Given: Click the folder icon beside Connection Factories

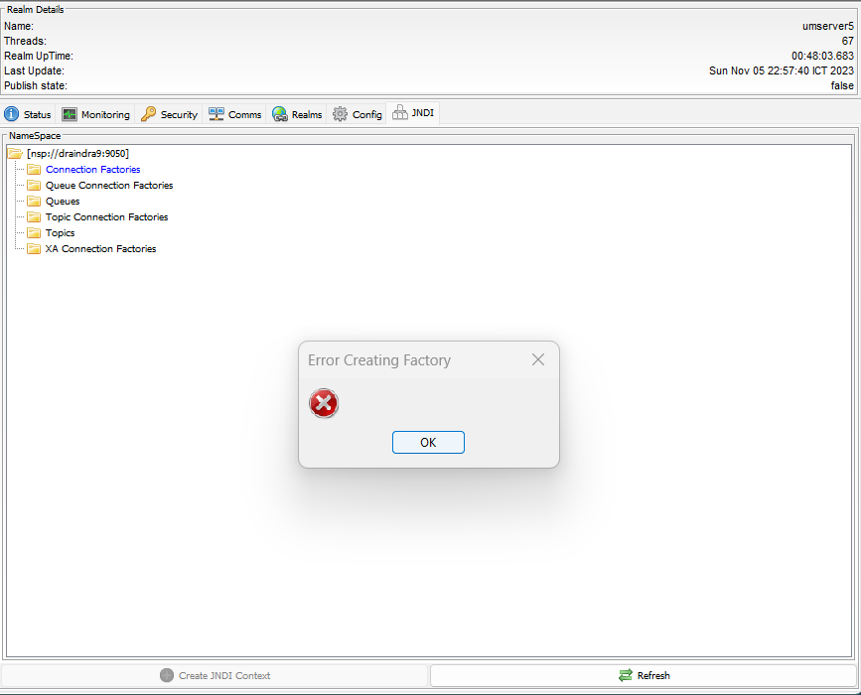Looking at the screenshot, I should (x=34, y=169).
